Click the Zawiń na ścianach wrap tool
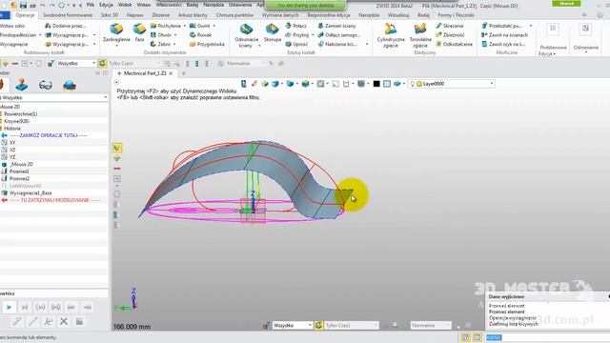 click(x=504, y=35)
